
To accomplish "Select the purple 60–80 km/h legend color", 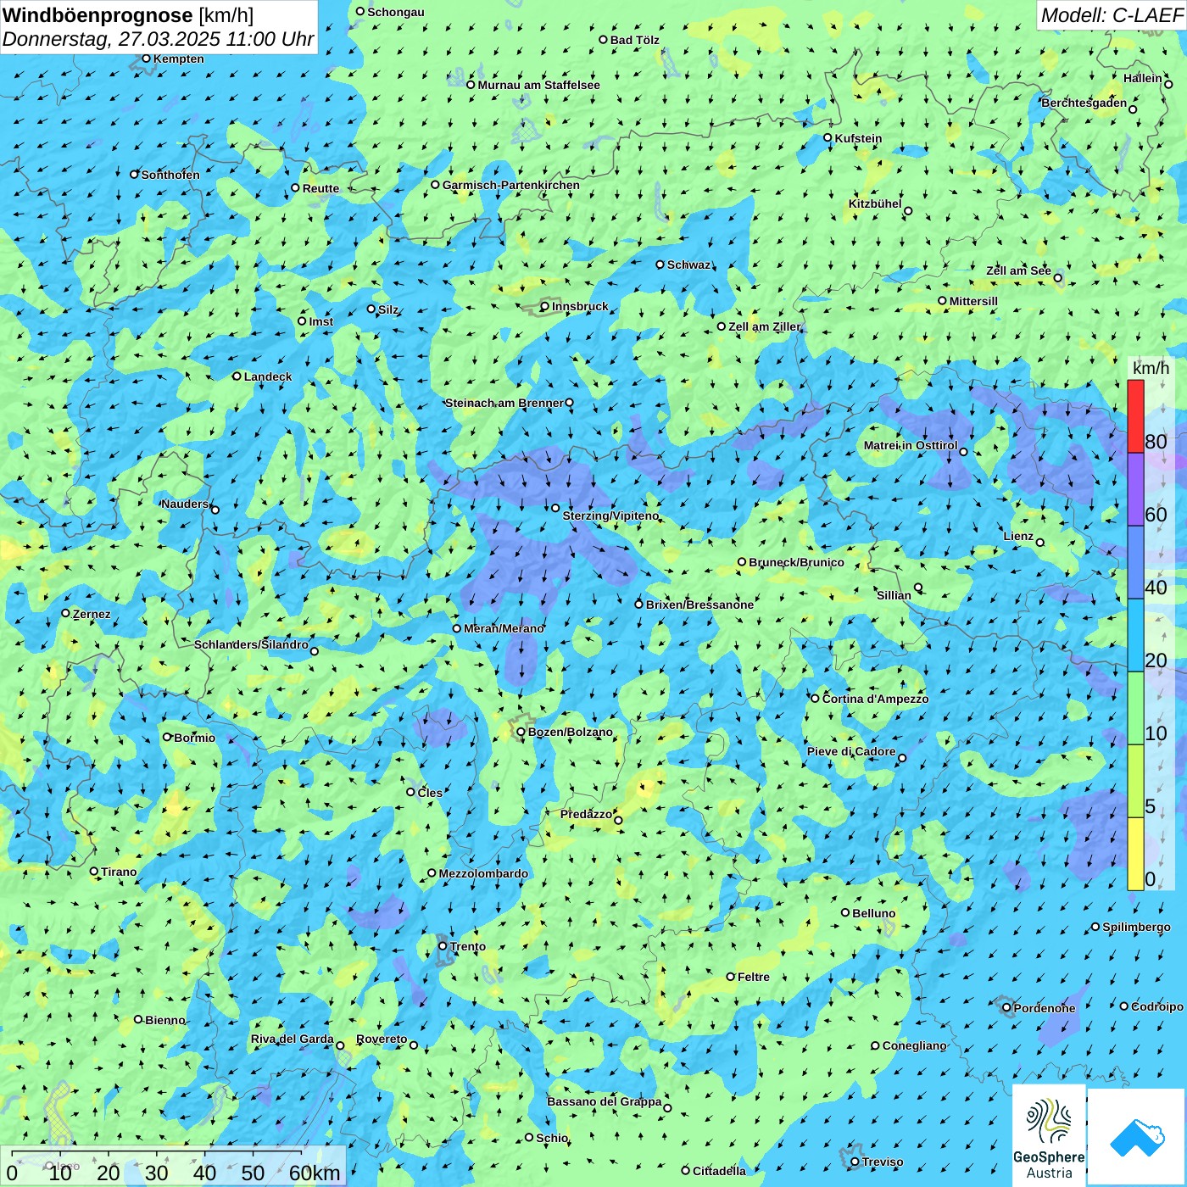I will pyautogui.click(x=1135, y=489).
